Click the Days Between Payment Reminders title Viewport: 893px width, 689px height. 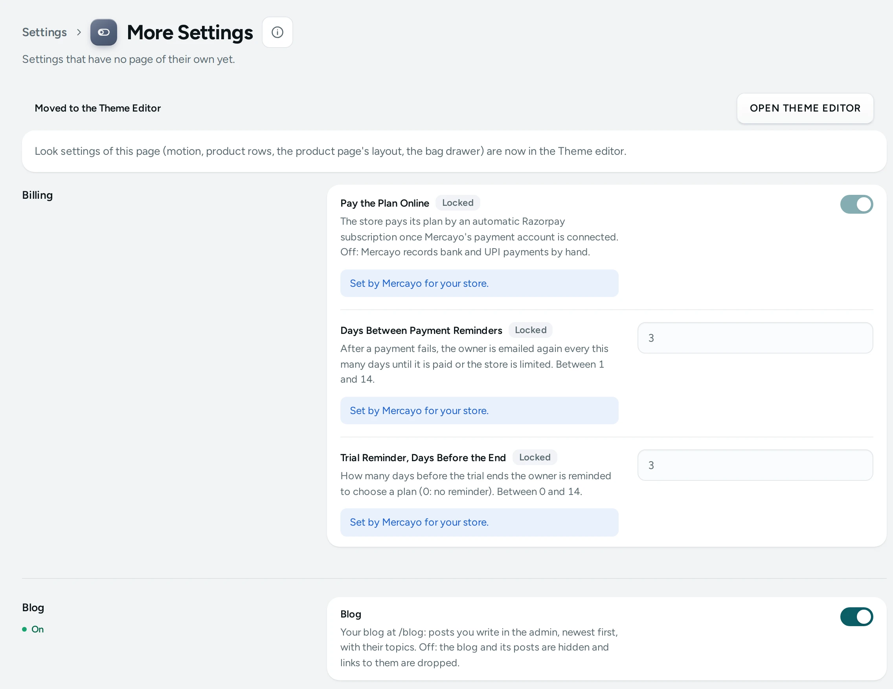pyautogui.click(x=421, y=330)
